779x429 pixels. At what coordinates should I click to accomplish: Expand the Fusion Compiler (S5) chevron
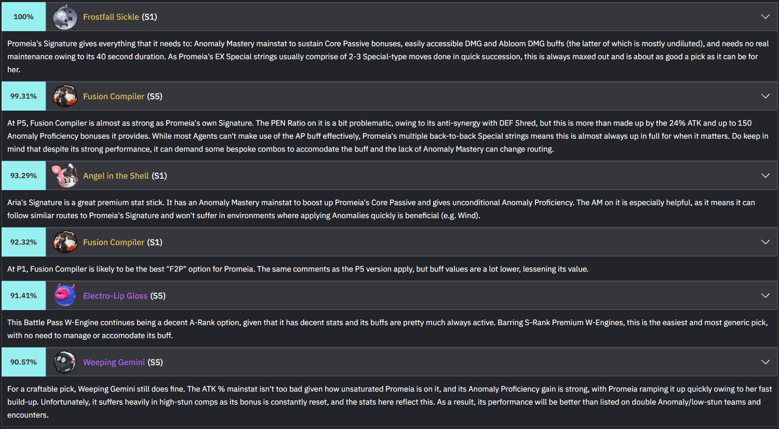pos(765,96)
